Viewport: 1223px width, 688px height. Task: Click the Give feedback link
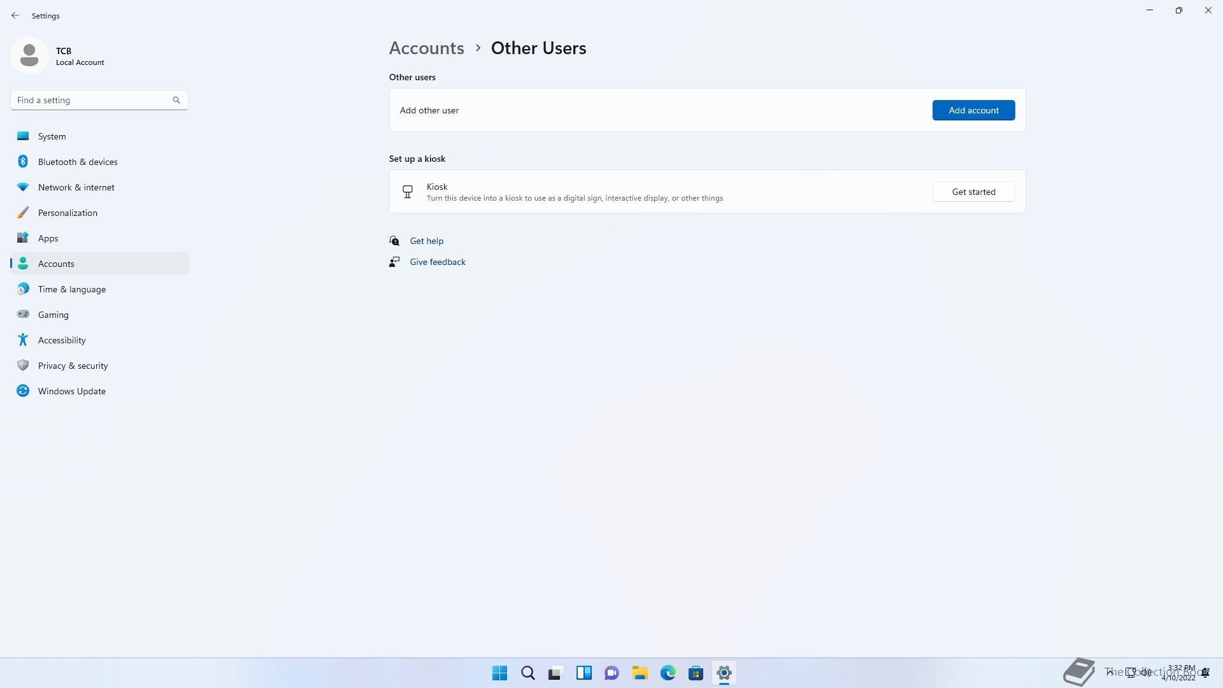tap(437, 262)
